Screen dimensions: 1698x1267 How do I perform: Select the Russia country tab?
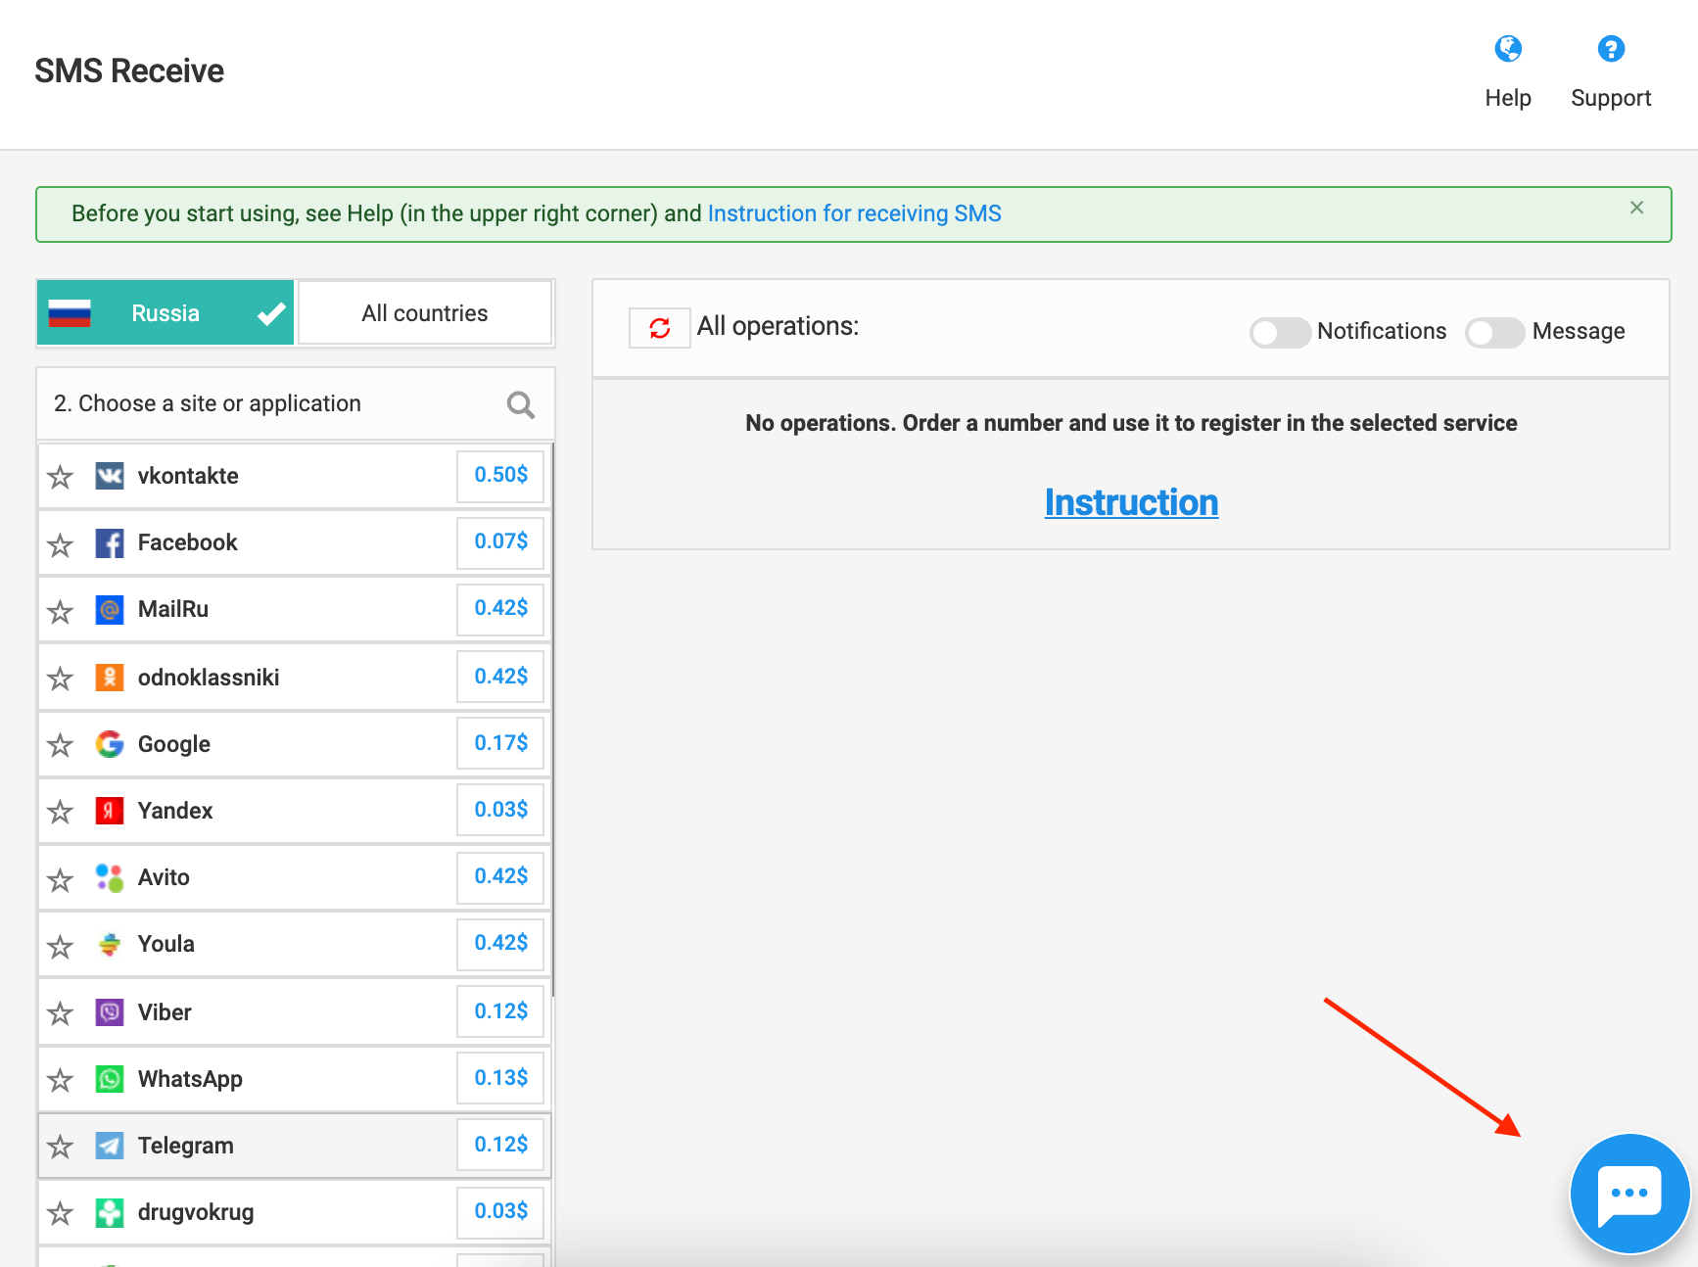165,313
